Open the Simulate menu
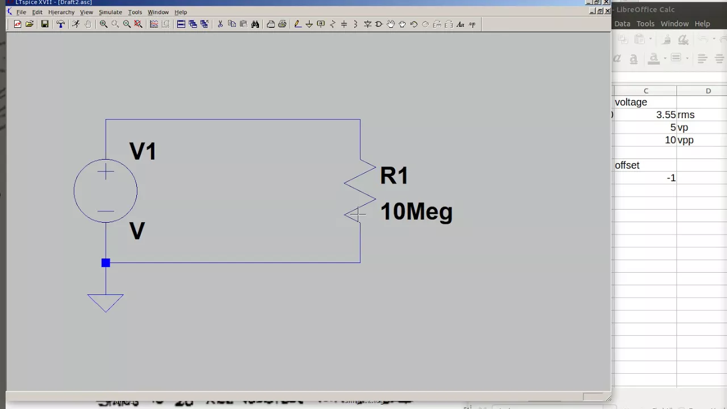727x409 pixels. pyautogui.click(x=110, y=12)
